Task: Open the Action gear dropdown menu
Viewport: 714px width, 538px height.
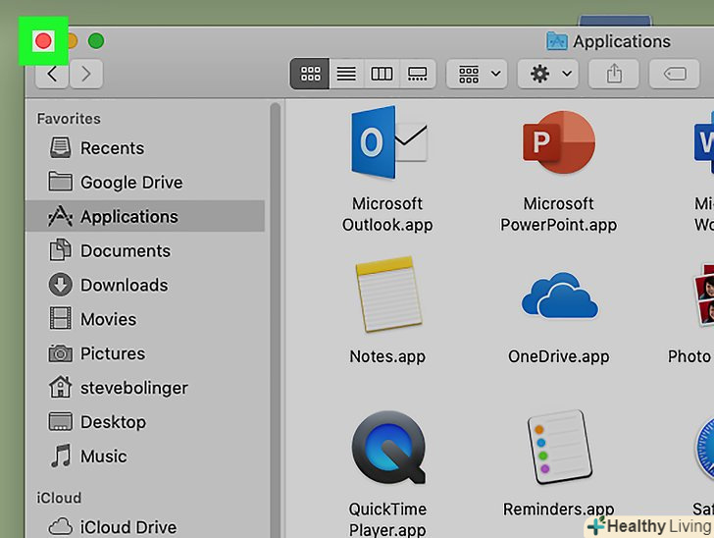Action: [x=547, y=74]
